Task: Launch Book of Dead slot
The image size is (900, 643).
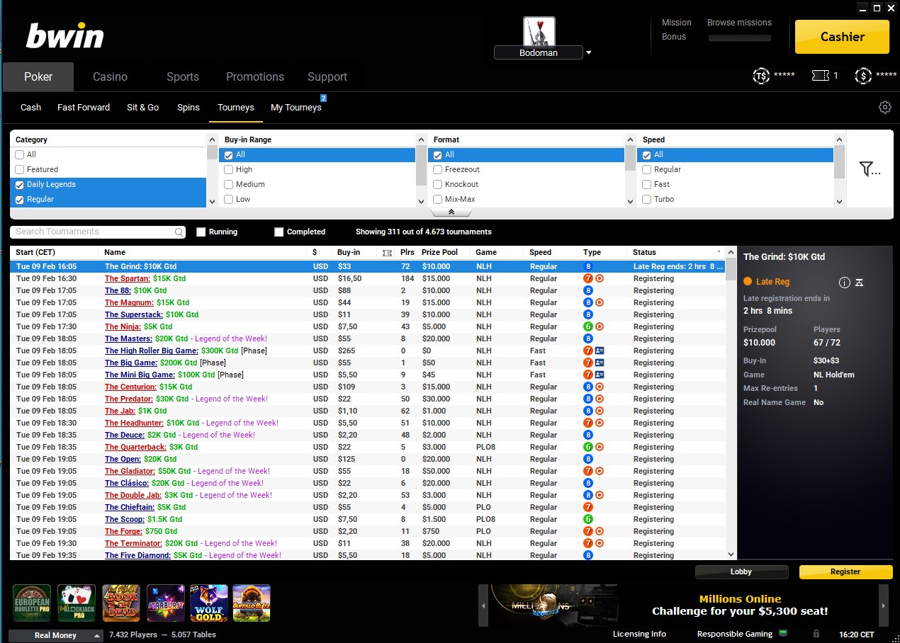Action: [x=121, y=603]
